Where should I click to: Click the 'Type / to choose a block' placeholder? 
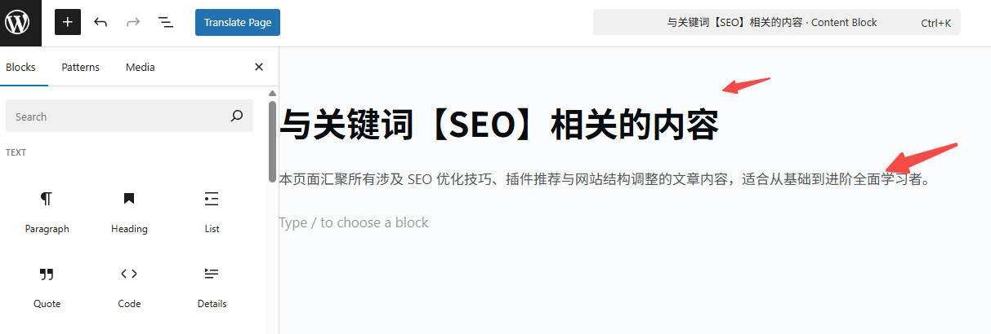coord(354,222)
